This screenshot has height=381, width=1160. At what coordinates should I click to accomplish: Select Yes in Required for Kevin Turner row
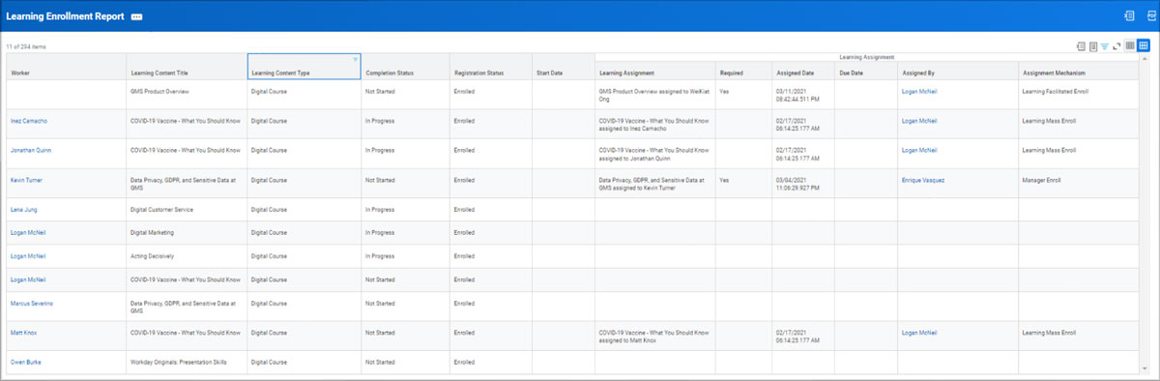point(724,180)
